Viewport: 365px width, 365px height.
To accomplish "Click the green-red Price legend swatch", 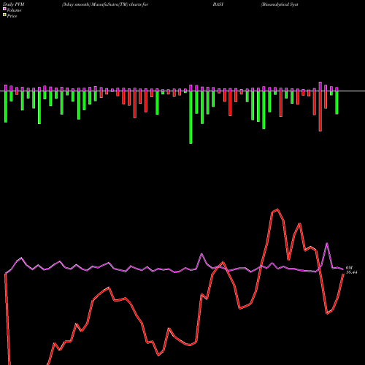I will pyautogui.click(x=4, y=15).
